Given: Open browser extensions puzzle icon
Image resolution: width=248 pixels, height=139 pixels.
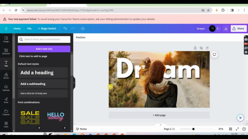Looking at the screenshot, I should [223, 10].
